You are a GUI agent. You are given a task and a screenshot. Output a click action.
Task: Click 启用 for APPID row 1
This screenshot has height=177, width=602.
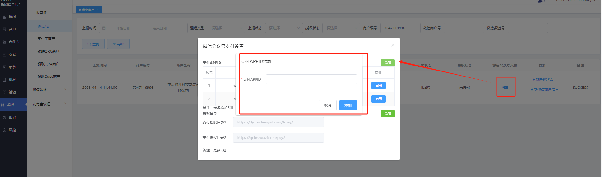click(x=378, y=85)
